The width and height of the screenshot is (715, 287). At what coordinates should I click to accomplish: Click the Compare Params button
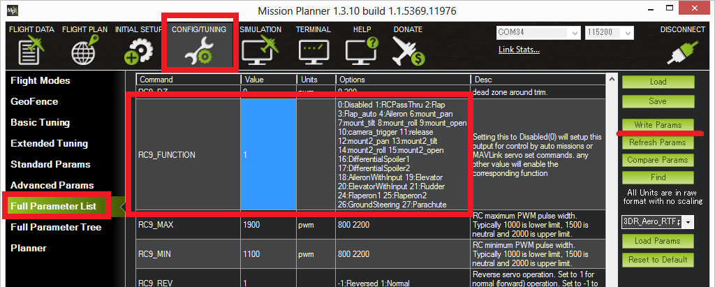tap(658, 160)
